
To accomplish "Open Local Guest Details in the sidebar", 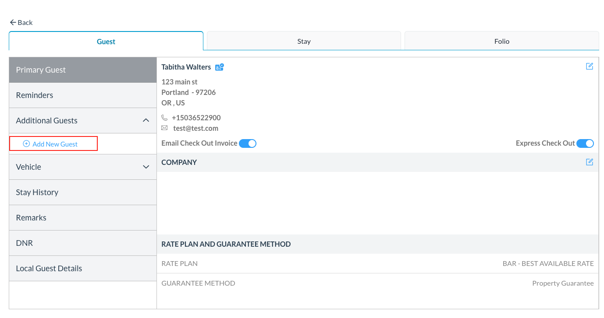I will 49,268.
